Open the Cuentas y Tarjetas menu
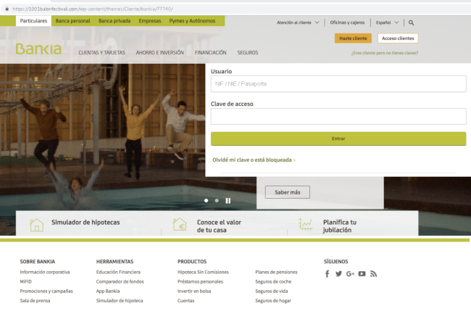471x311 pixels. [x=101, y=53]
